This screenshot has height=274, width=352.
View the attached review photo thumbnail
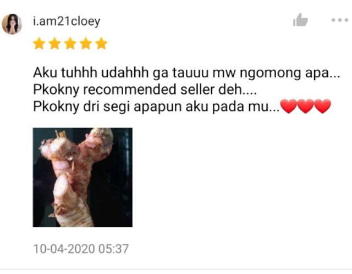(x=82, y=177)
